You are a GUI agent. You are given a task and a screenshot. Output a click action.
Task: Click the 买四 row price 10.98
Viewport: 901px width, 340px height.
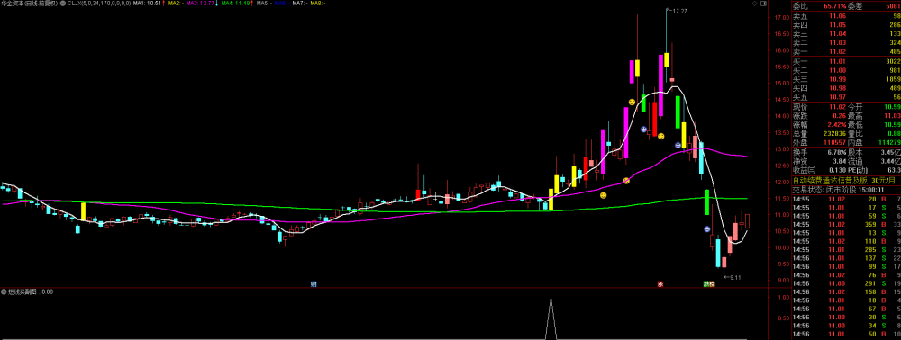coord(837,87)
